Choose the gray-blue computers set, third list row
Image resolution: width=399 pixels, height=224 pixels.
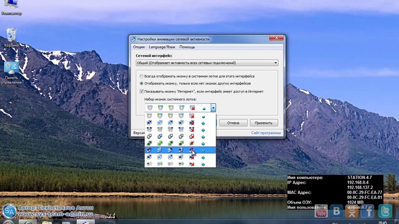pyautogui.click(x=180, y=130)
